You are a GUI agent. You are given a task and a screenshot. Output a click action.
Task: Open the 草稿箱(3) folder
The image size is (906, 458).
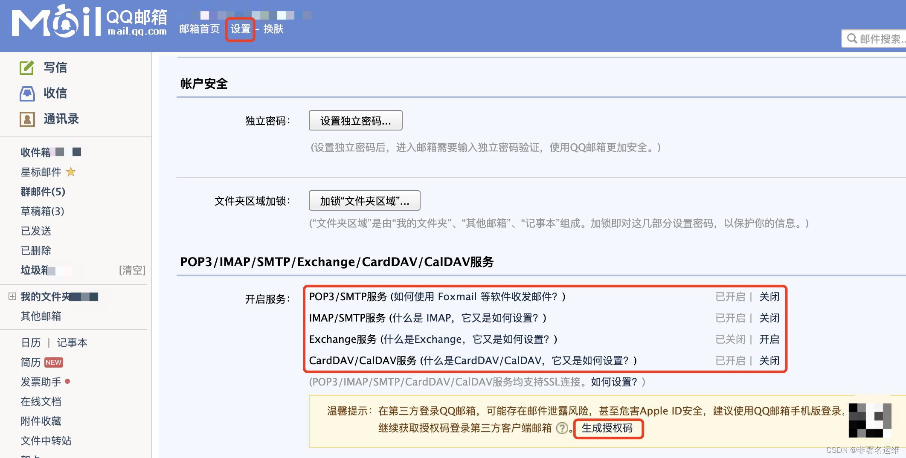click(x=43, y=211)
